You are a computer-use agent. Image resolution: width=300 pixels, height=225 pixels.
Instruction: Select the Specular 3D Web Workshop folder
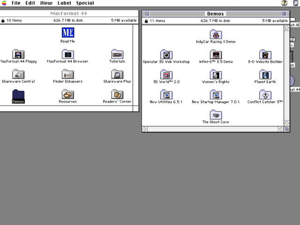point(166,54)
